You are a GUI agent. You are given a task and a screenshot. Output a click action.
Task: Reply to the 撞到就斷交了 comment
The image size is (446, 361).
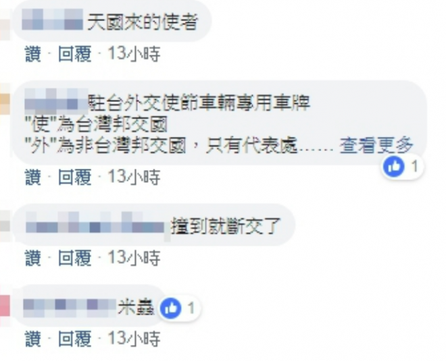75,258
